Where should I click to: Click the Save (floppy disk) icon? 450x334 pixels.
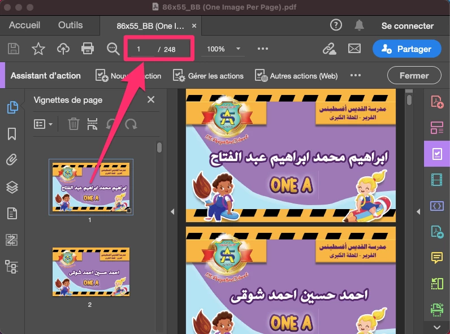(14, 49)
